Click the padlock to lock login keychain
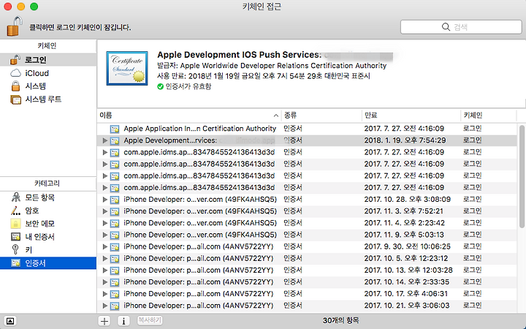526x329 pixels. pos(15,26)
